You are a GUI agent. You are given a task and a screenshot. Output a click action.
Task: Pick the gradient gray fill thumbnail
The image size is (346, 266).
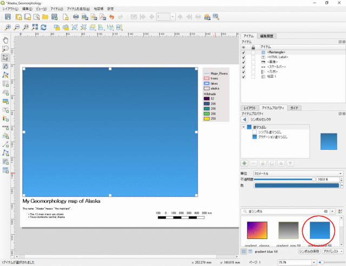click(288, 230)
